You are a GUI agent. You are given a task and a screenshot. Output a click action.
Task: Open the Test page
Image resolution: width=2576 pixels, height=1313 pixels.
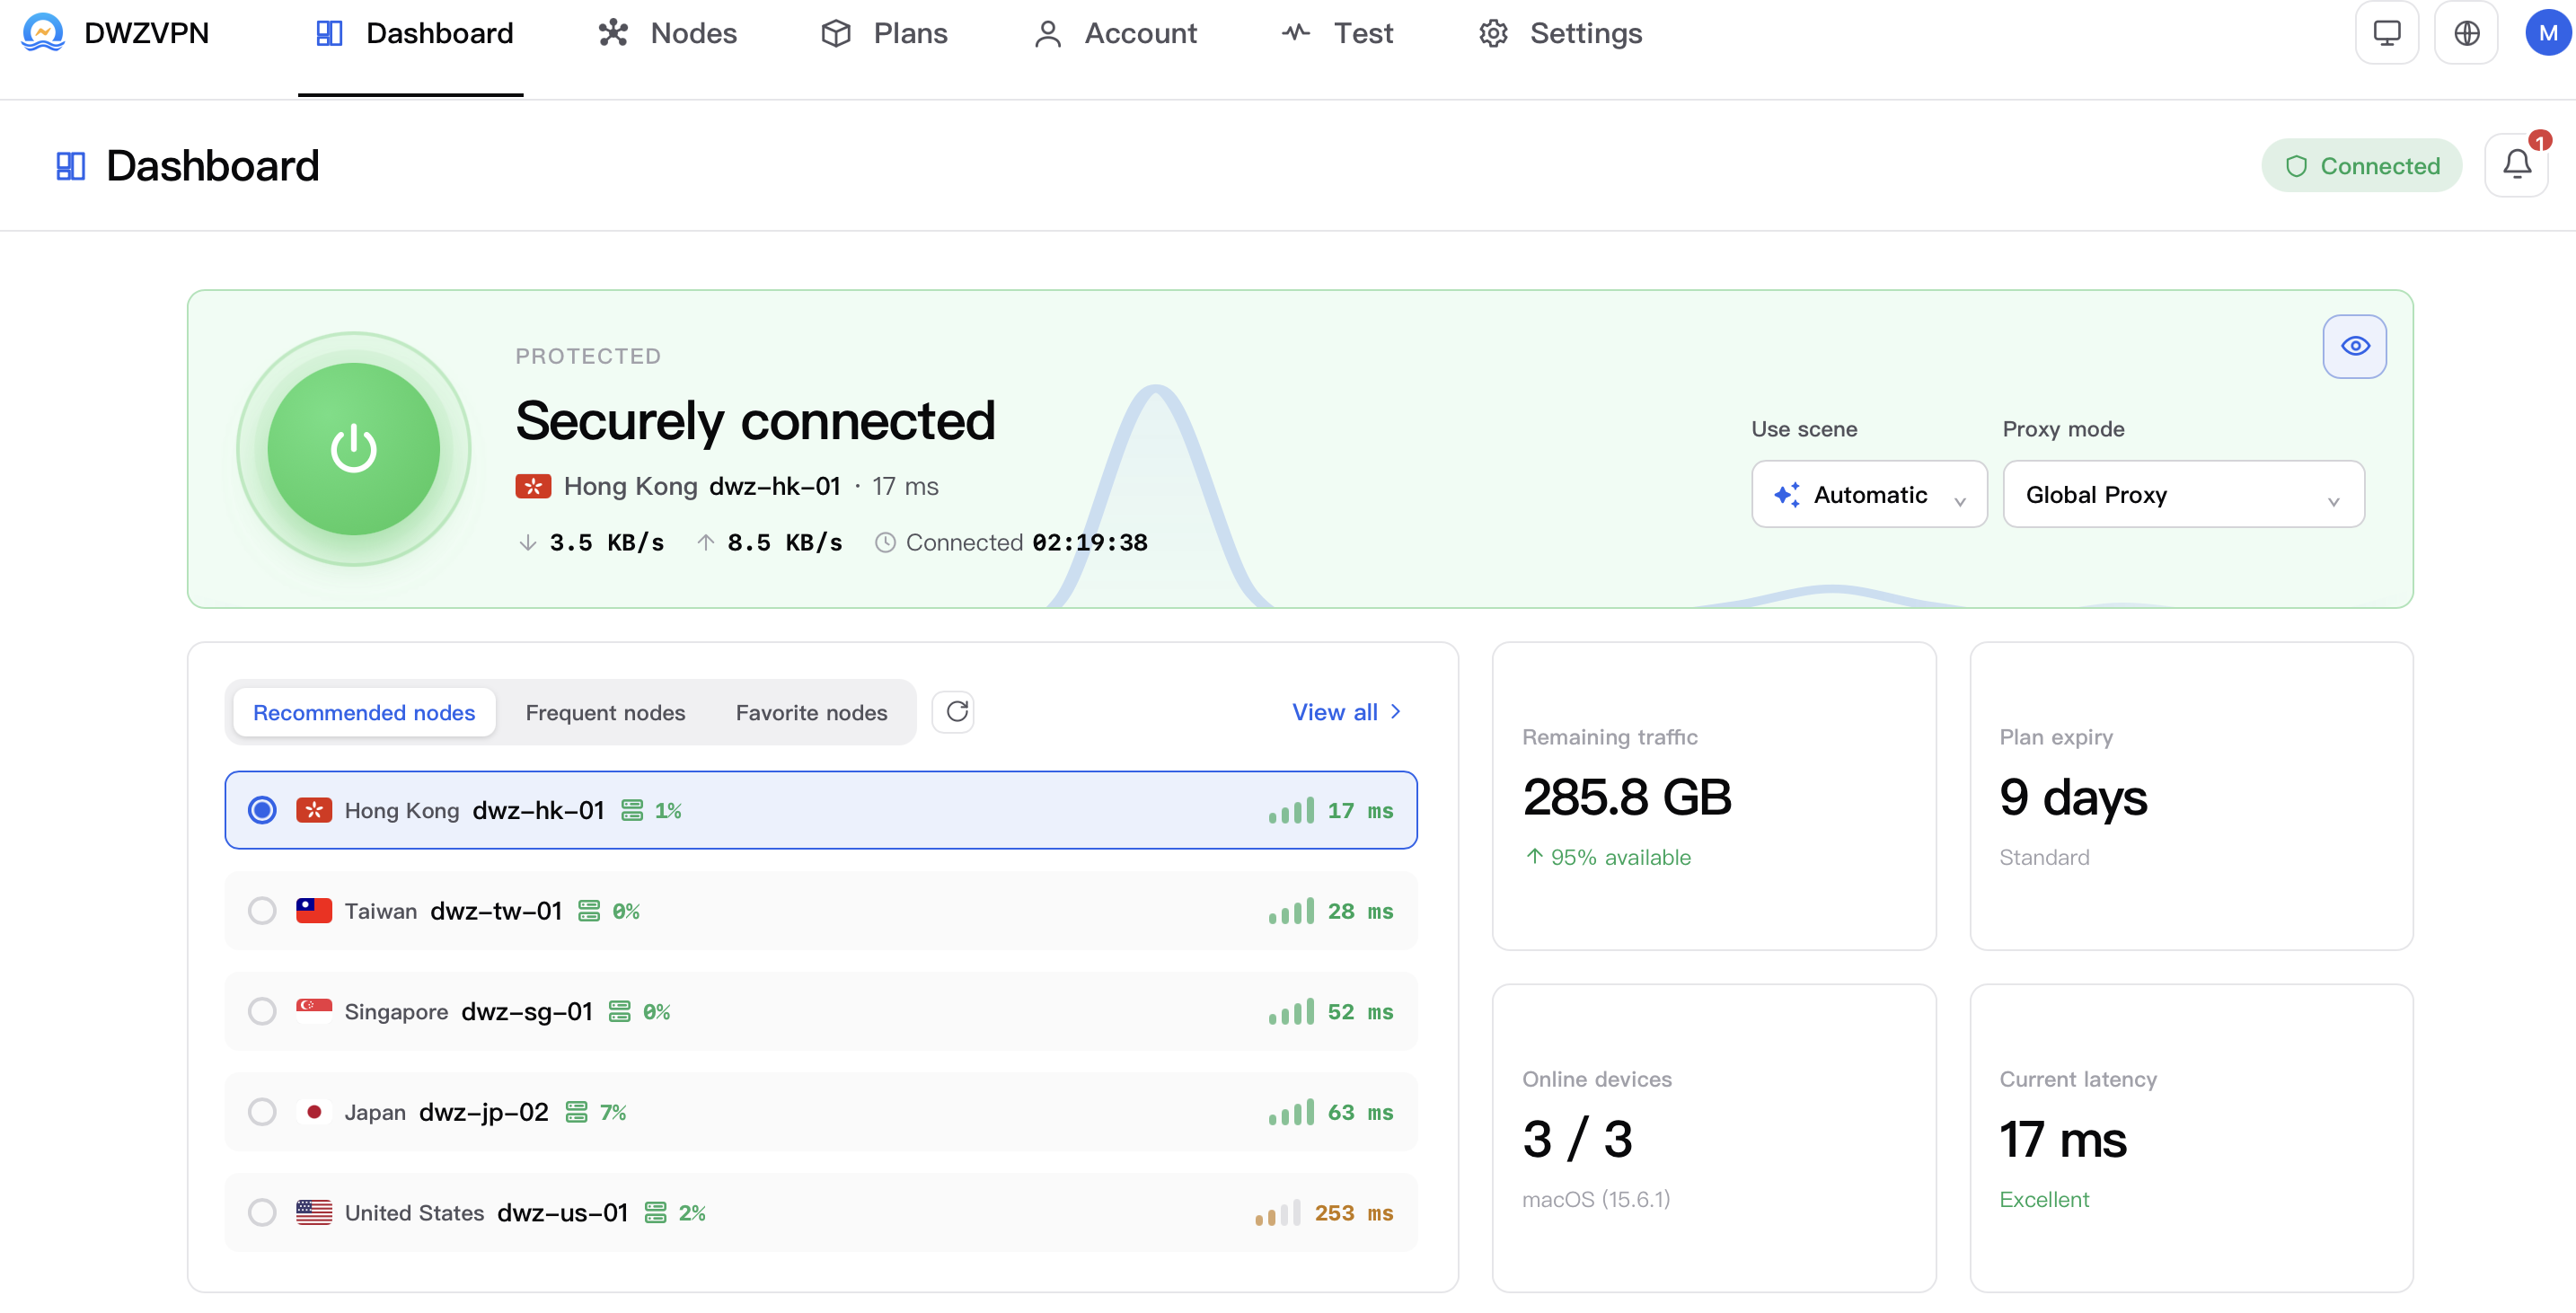(1337, 33)
